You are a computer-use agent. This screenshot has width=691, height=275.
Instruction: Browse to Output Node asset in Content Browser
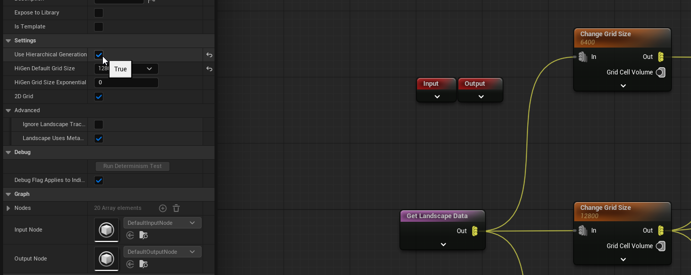click(x=144, y=264)
